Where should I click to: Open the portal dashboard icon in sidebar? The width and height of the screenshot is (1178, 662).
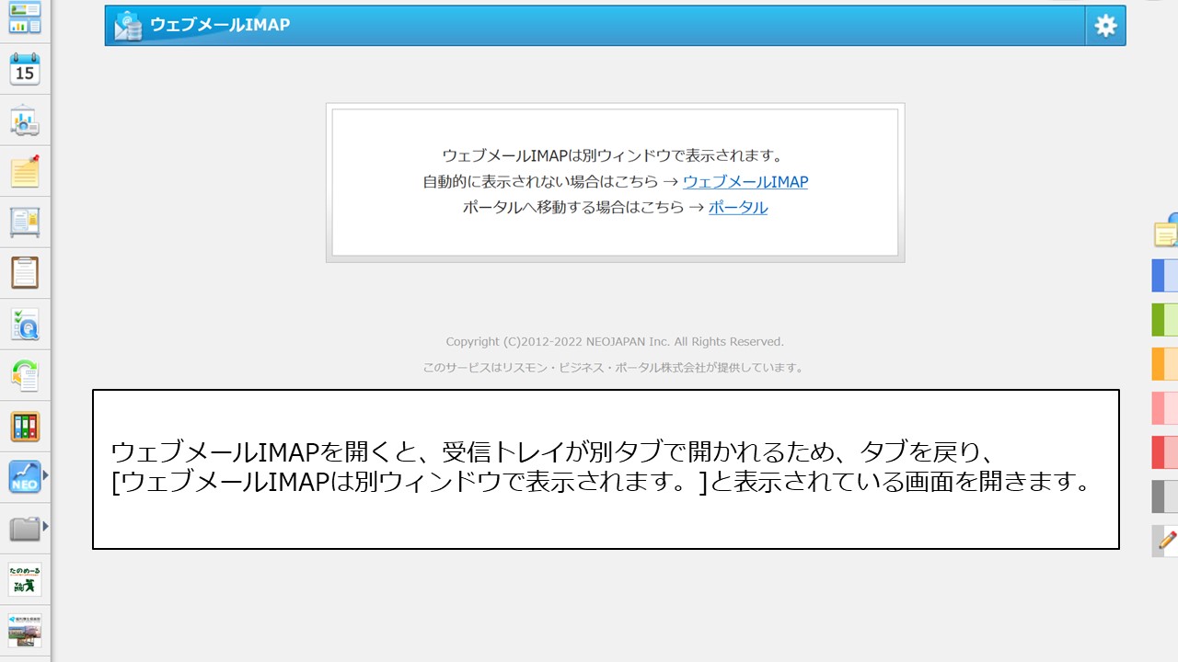(25, 17)
